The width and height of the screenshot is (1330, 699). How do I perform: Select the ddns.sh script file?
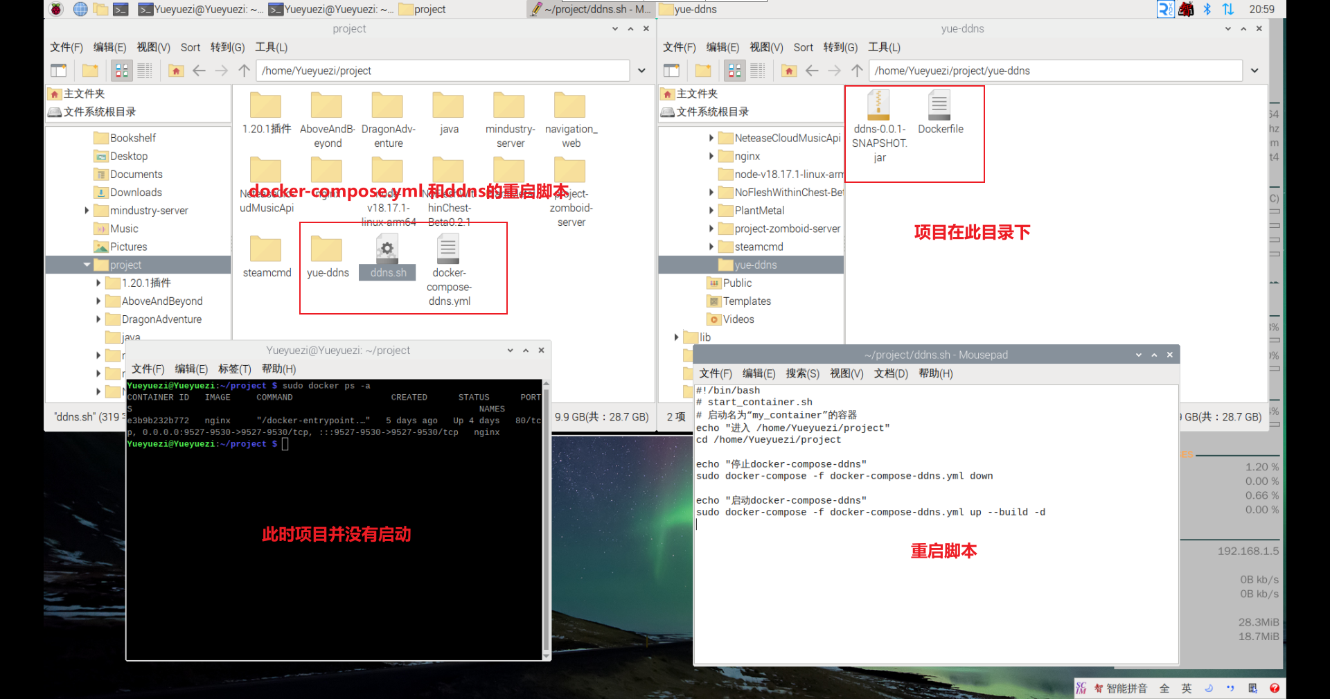point(388,256)
